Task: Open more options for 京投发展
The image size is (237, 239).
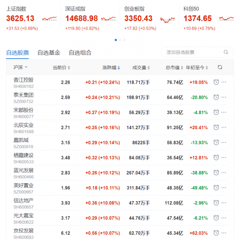Action: [224, 233]
